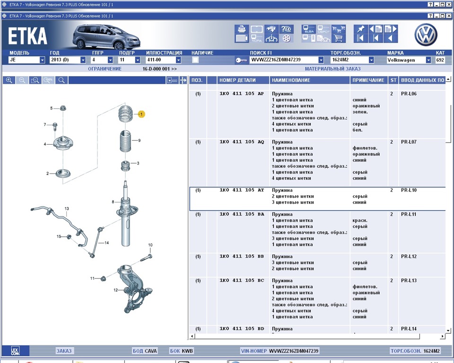
Task: Open the DEPOT icon
Action: coord(323,29)
